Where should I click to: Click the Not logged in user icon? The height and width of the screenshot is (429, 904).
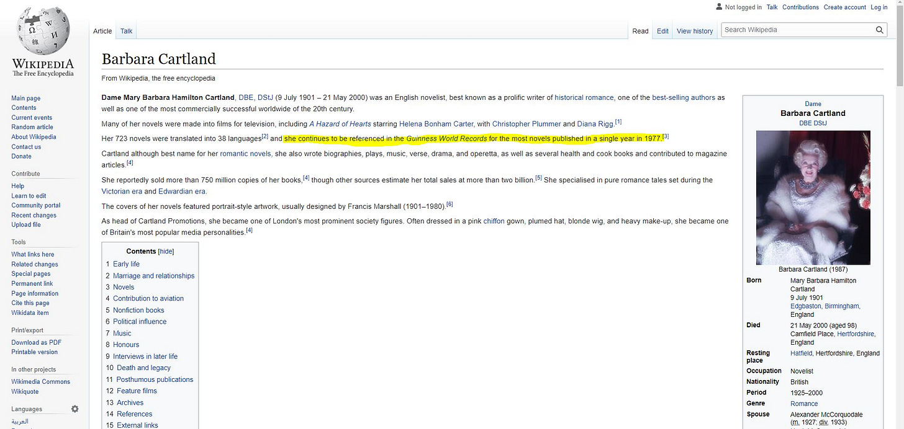click(x=719, y=7)
